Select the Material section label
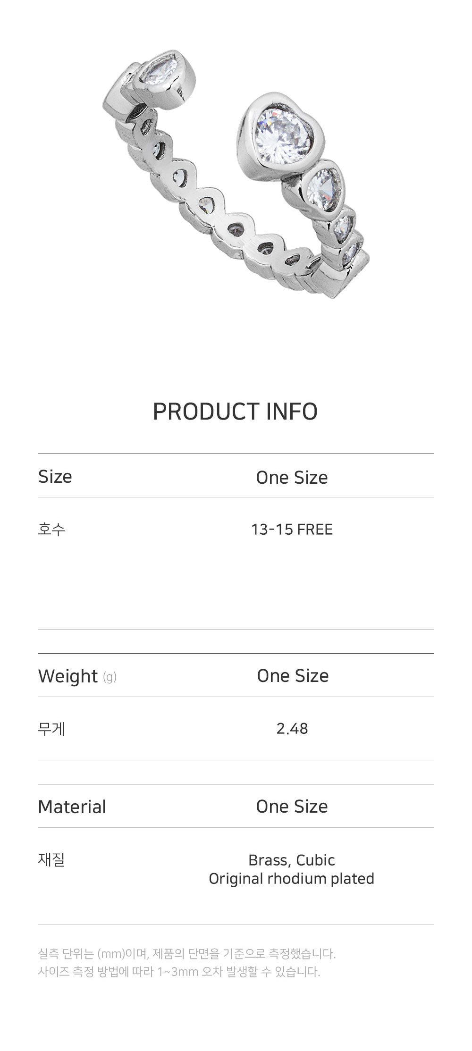Viewport: 472px width, 1051px height. click(x=72, y=807)
